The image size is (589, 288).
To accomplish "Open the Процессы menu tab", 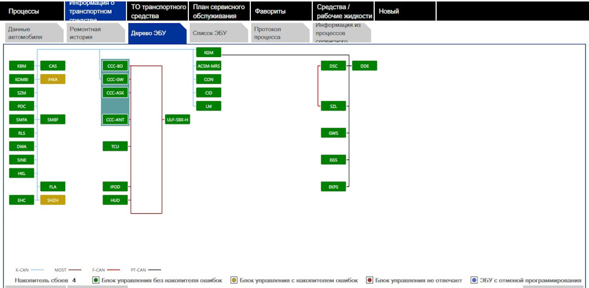I will pos(32,11).
